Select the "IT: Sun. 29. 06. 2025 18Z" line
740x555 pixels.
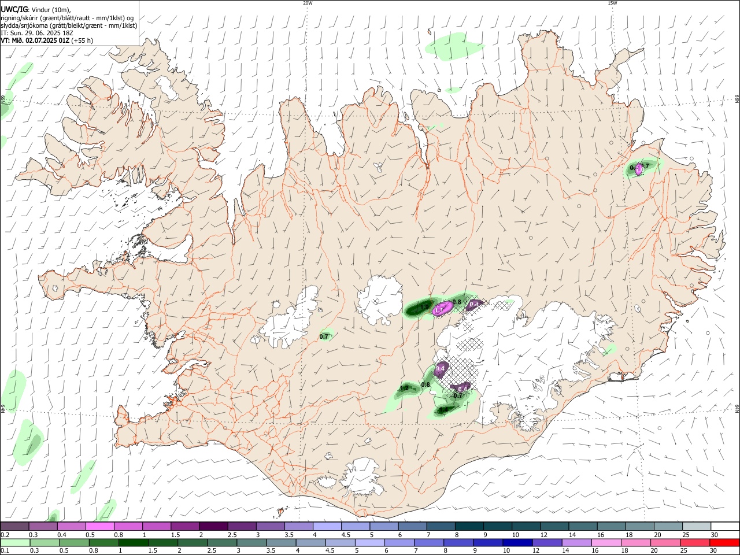tap(36, 33)
